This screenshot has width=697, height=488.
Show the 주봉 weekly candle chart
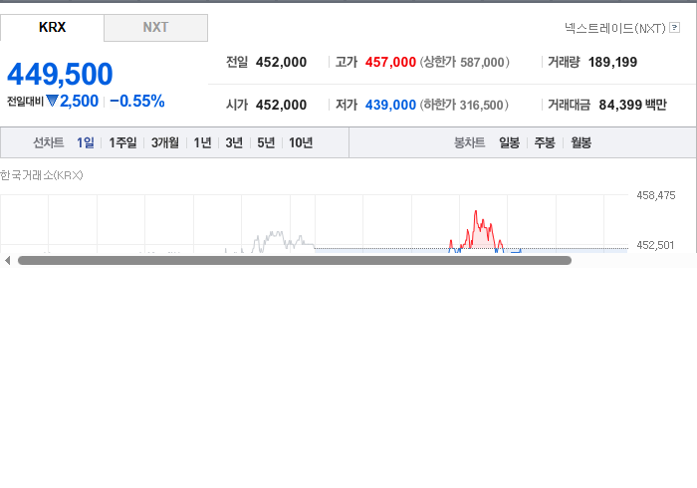tap(545, 142)
